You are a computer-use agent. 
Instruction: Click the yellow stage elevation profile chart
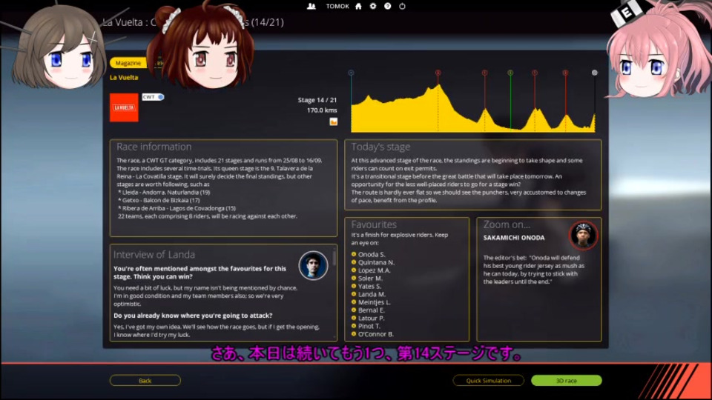pyautogui.click(x=472, y=109)
